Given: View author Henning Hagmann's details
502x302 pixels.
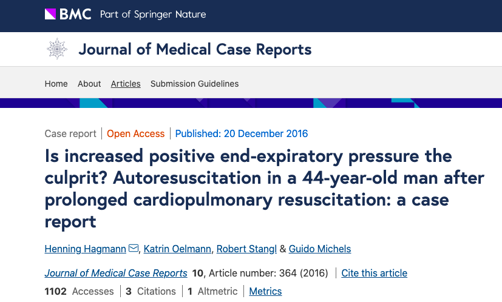Looking at the screenshot, I should point(85,249).
